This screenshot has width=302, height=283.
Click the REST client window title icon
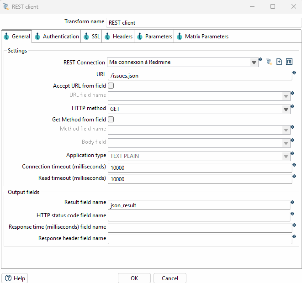point(6,6)
